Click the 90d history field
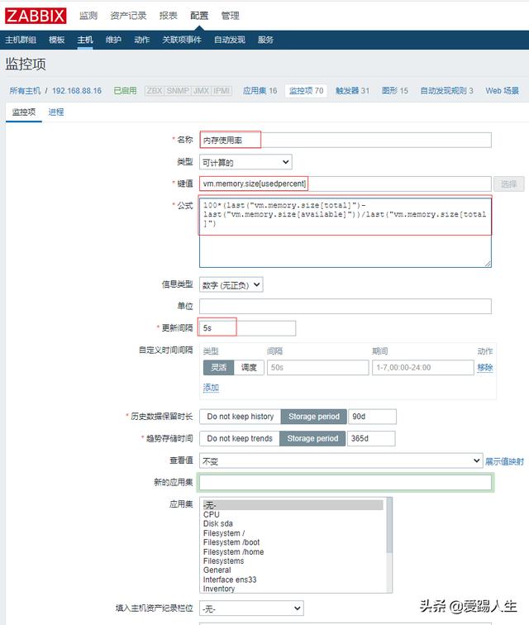Image resolution: width=529 pixels, height=625 pixels. (372, 417)
